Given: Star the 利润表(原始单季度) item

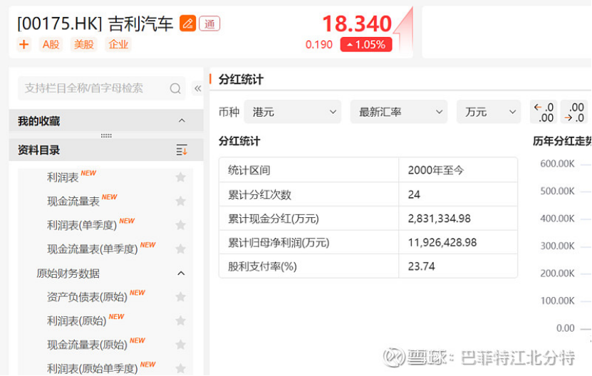Looking at the screenshot, I should click(x=180, y=368).
